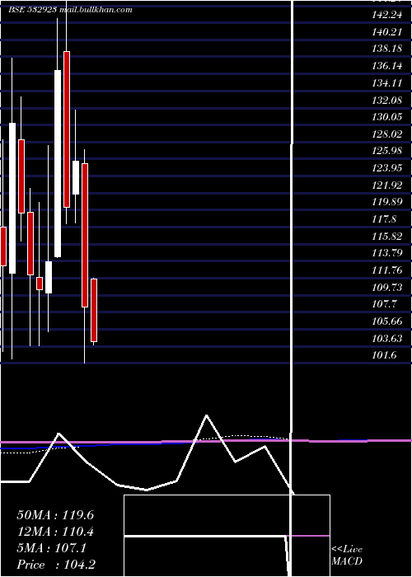Click the 105.66 price axis label
Image resolution: width=412 pixels, height=577 pixels.
(x=386, y=321)
